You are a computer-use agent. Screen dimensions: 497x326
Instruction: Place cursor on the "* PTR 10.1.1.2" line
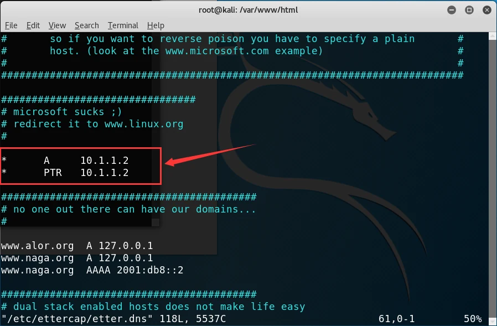(65, 173)
